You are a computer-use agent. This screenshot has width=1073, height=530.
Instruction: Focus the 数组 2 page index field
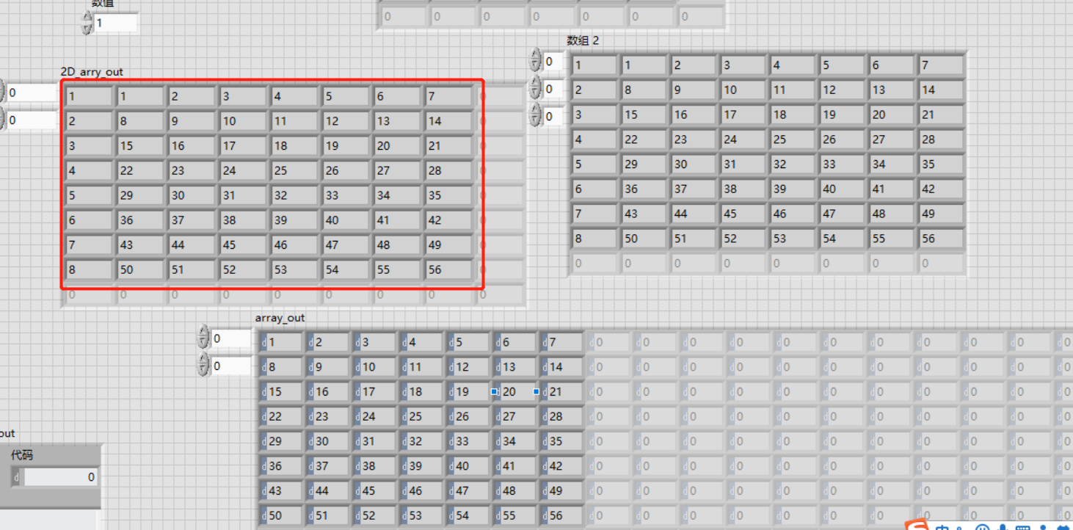(x=554, y=62)
